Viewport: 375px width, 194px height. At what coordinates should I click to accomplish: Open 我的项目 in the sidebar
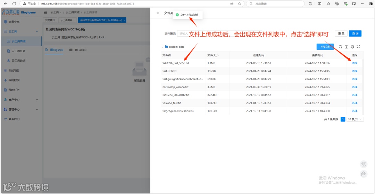[14, 71]
